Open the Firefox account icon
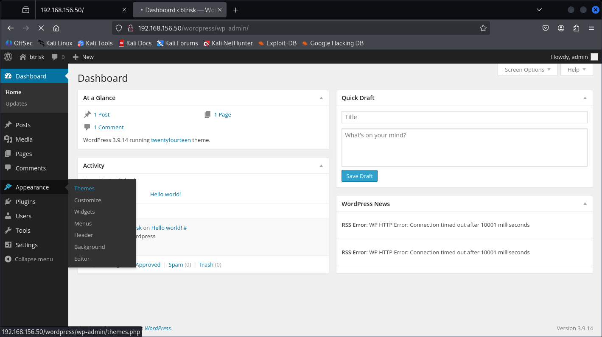Viewport: 602px width, 337px height. click(561, 28)
